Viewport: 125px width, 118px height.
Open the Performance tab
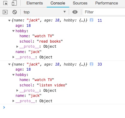click(106, 3)
